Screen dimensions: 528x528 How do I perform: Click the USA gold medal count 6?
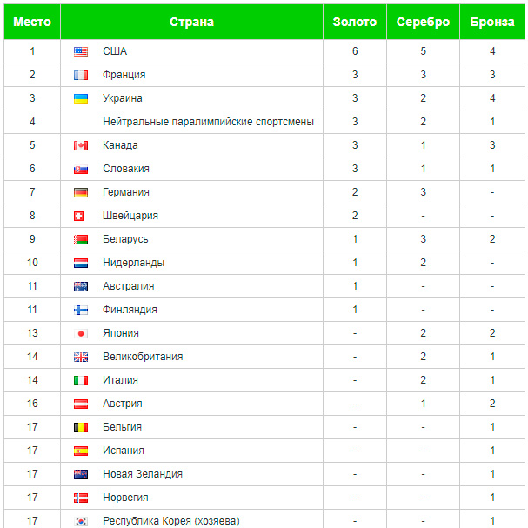pyautogui.click(x=355, y=51)
